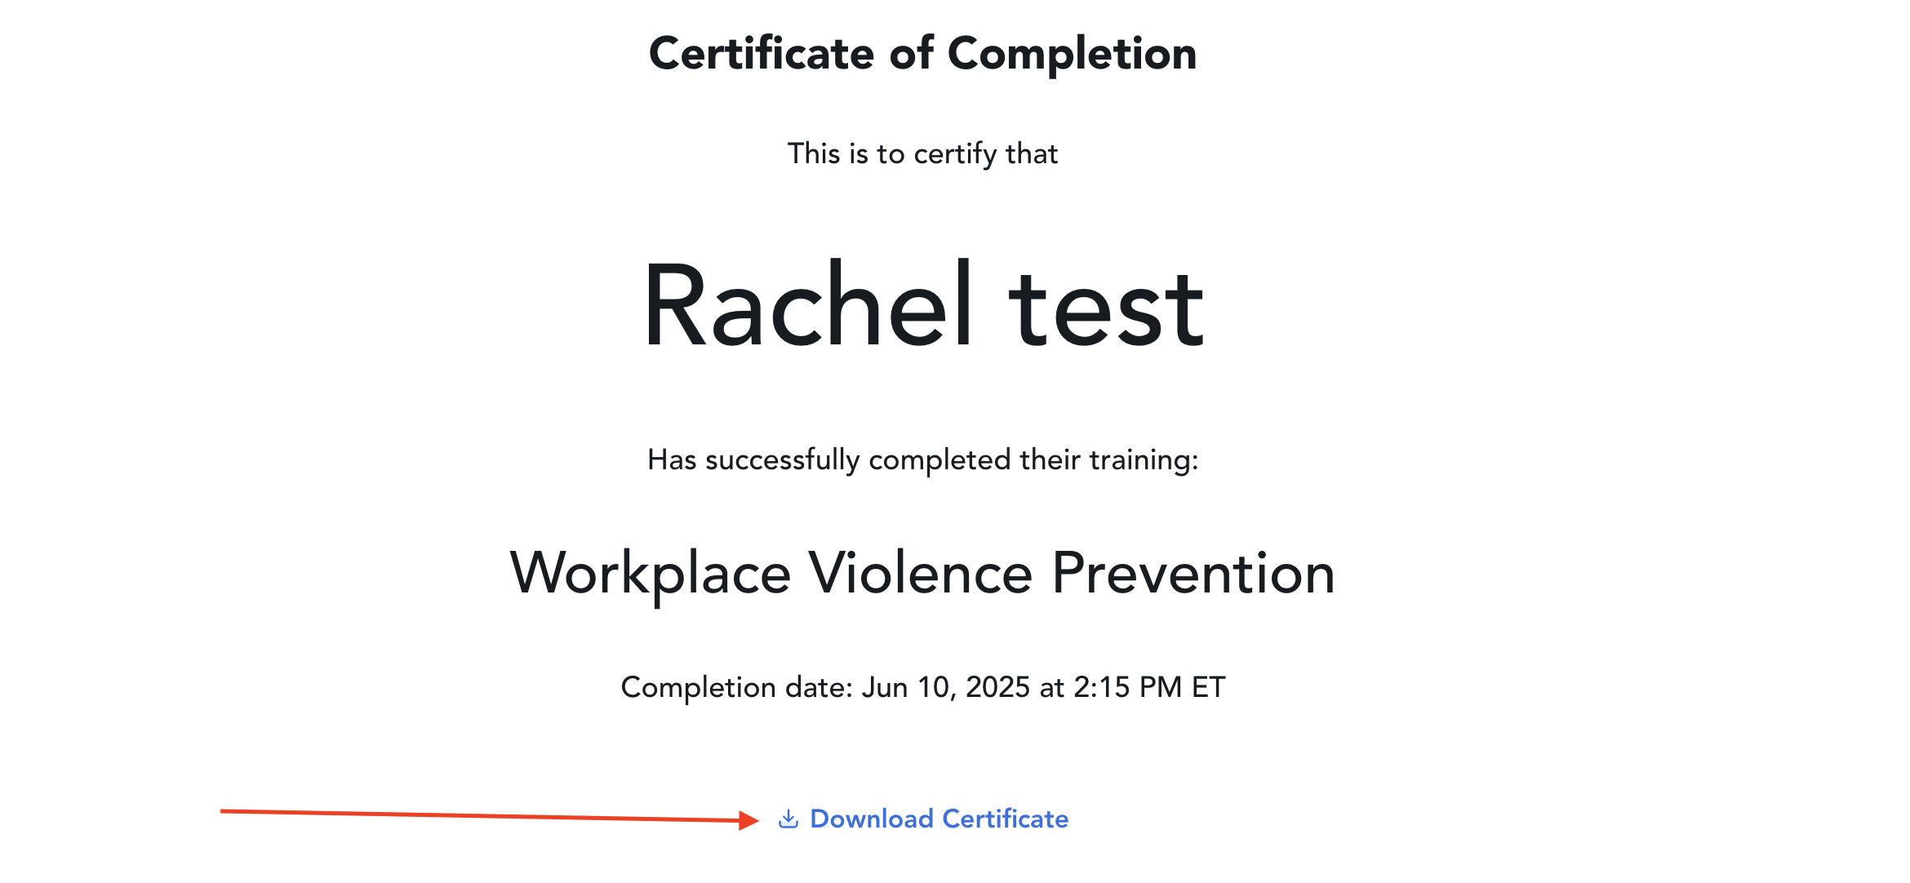Click the word 'Download' in the link
The width and height of the screenshot is (1910, 883).
click(x=871, y=819)
